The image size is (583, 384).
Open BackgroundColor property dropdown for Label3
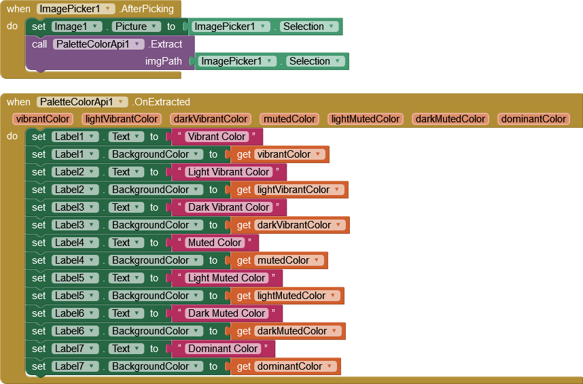click(x=156, y=225)
